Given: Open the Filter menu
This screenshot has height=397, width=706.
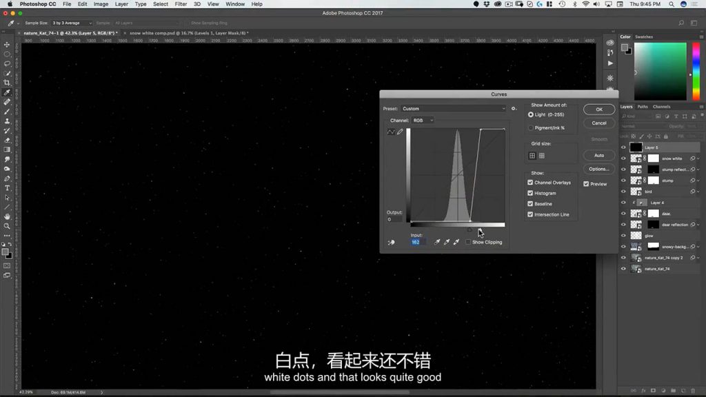Looking at the screenshot, I should point(181,4).
